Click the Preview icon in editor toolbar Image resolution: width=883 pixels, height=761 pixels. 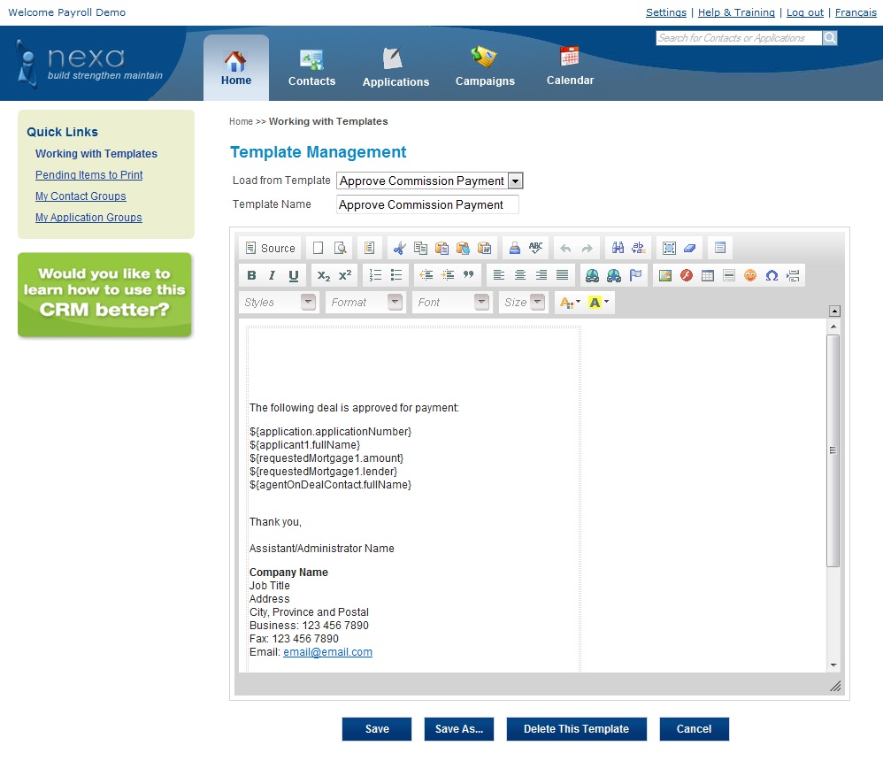tap(340, 248)
